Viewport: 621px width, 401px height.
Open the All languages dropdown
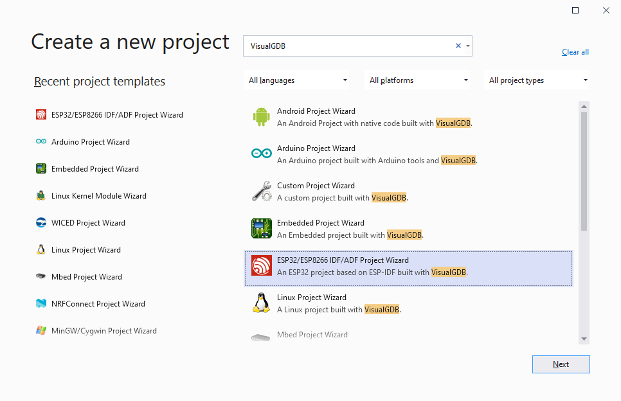click(297, 80)
